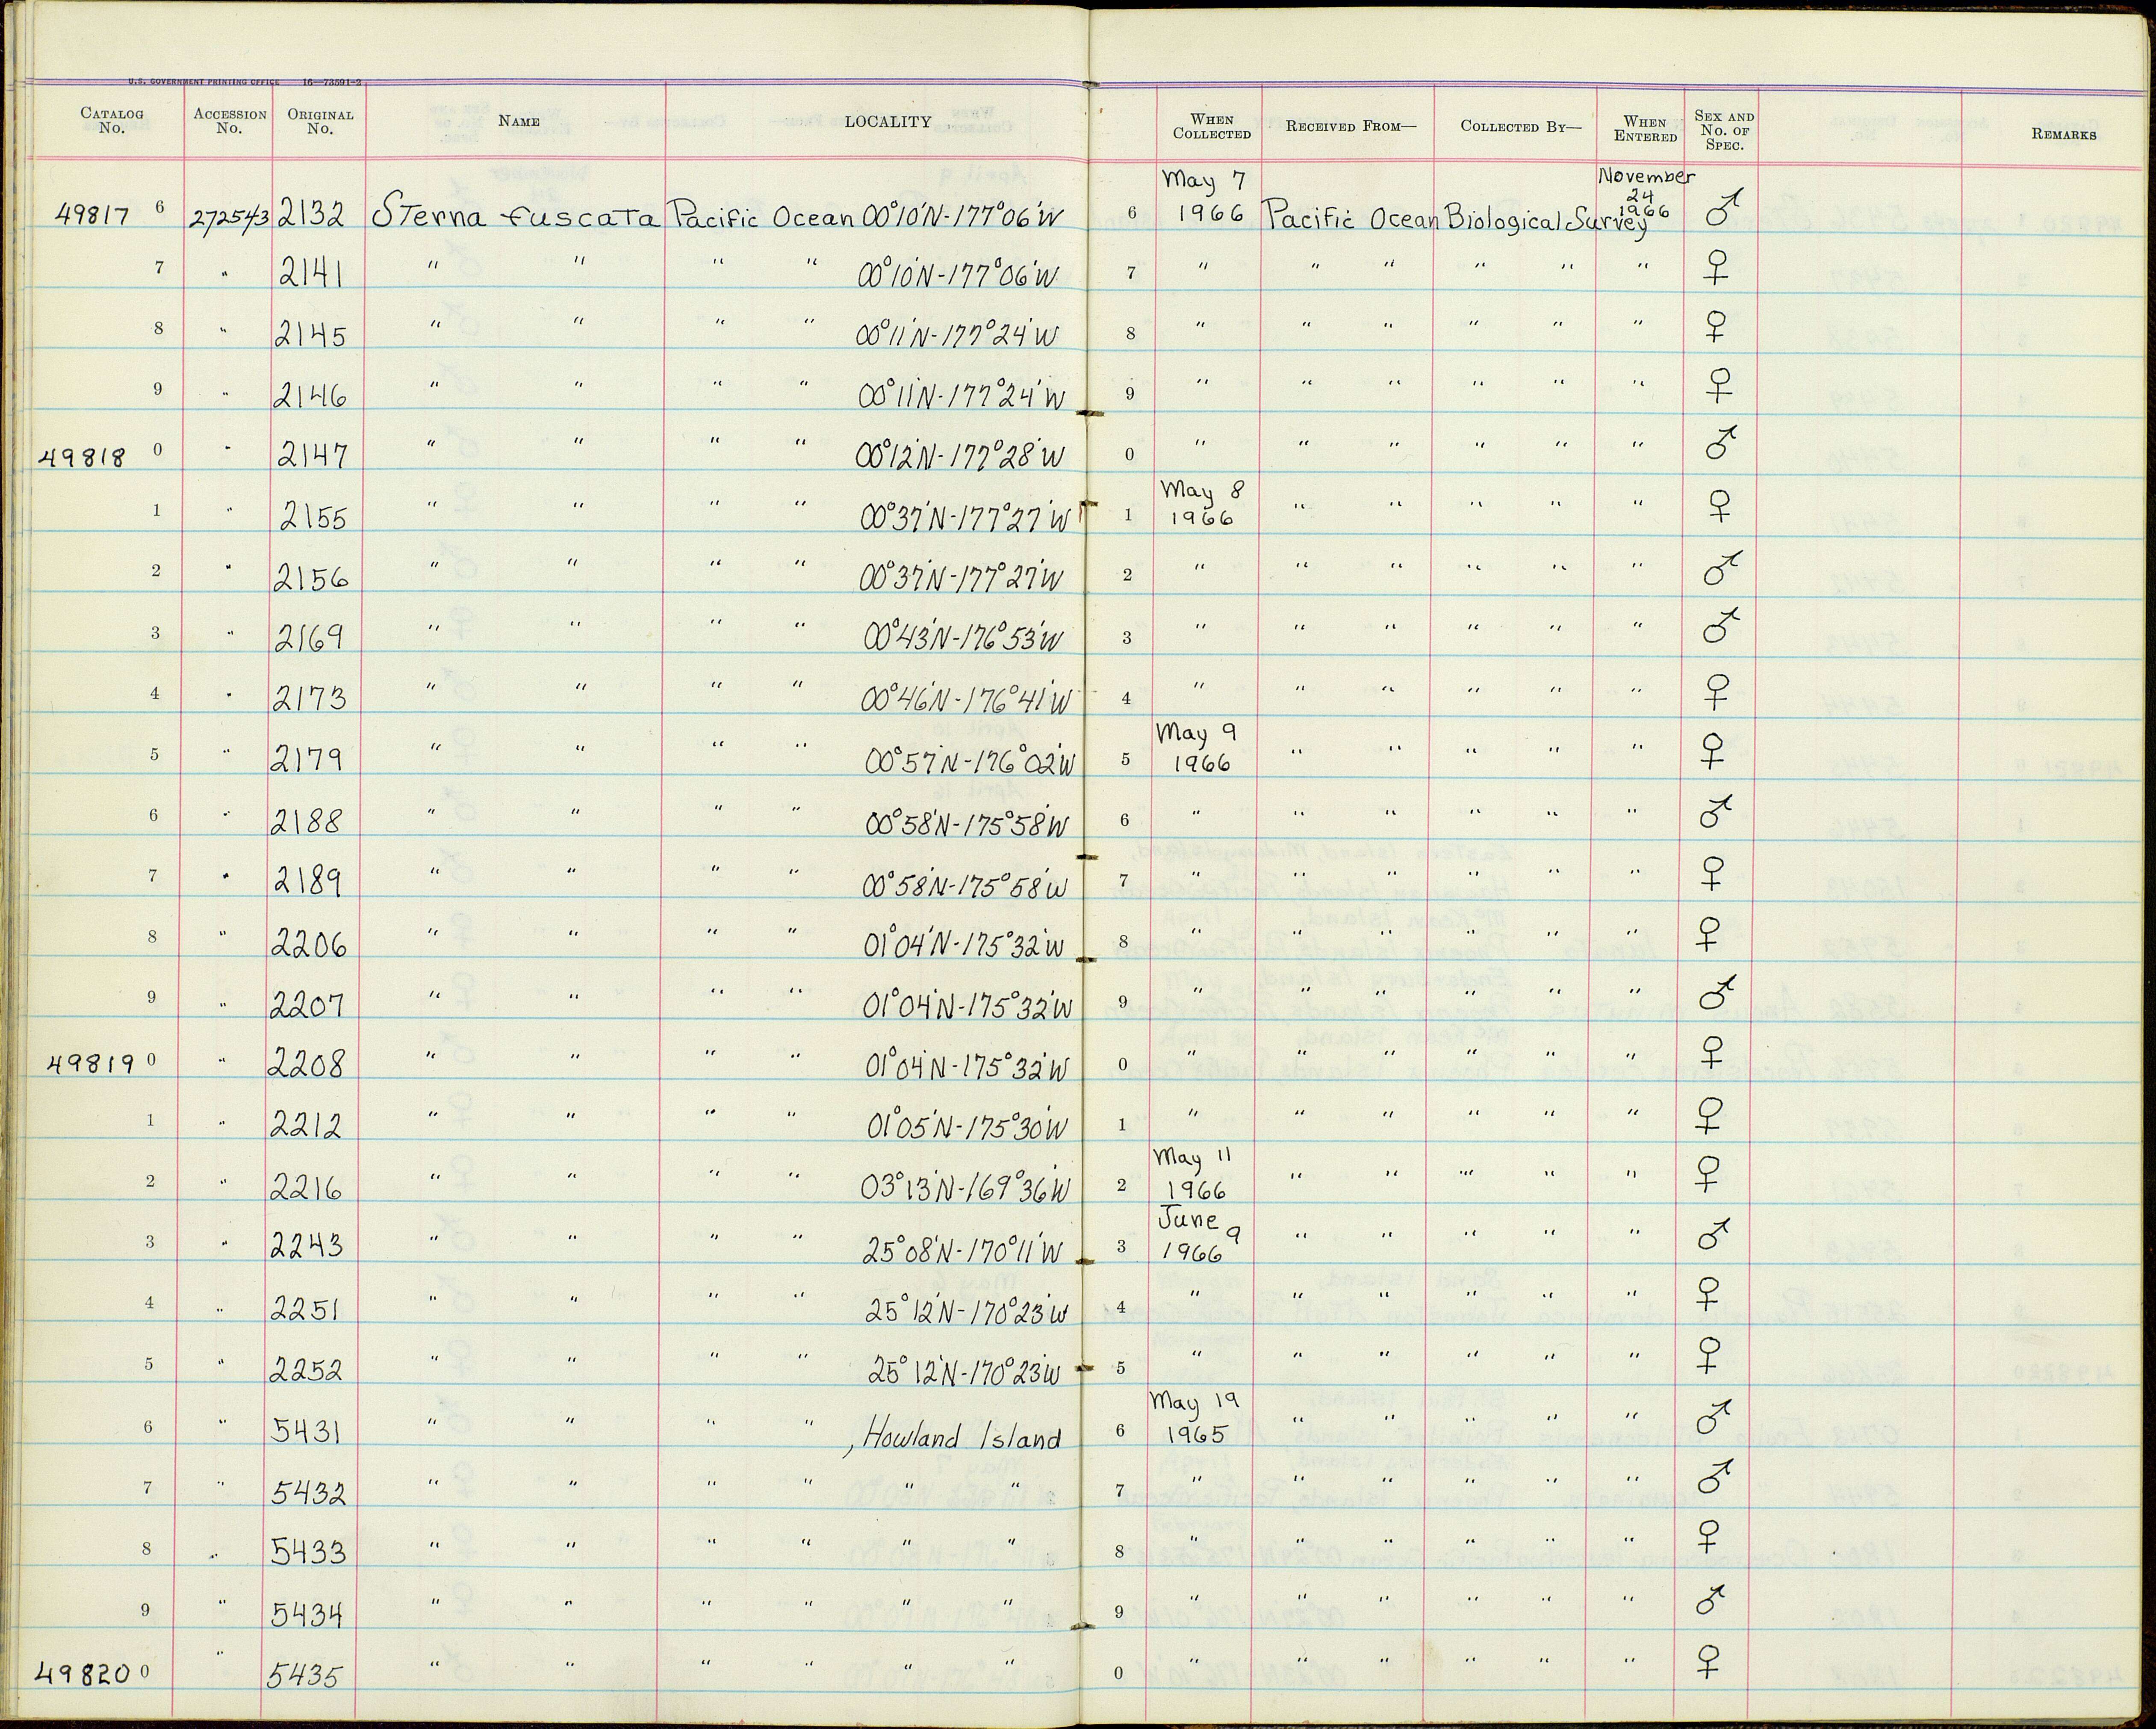Image resolution: width=2156 pixels, height=1729 pixels.
Task: Click the CATALOG NO. column header
Action: tap(112, 121)
